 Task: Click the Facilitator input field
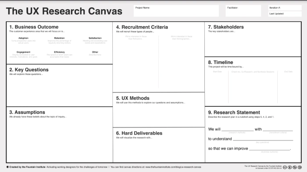(243, 11)
